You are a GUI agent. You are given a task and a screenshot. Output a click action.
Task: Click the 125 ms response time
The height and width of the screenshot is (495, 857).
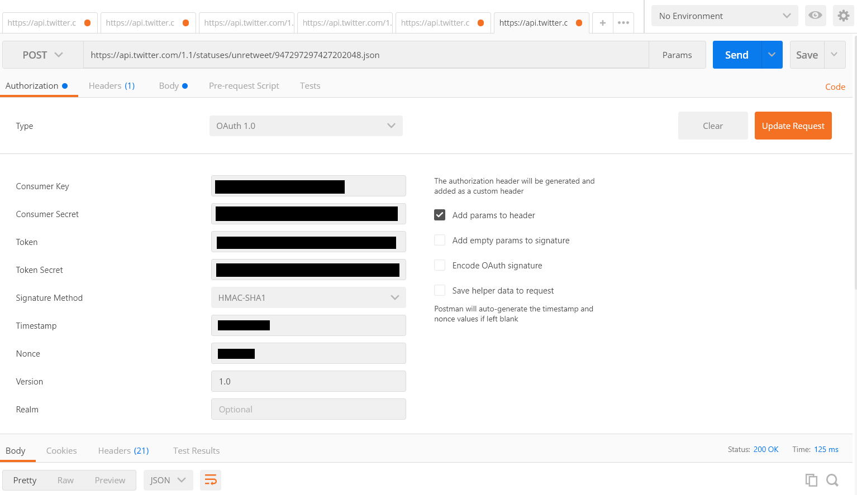[826, 449]
